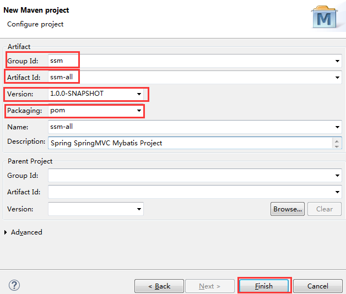Click the New Maven project title
Viewport: 346px width, 294px height.
click(36, 10)
